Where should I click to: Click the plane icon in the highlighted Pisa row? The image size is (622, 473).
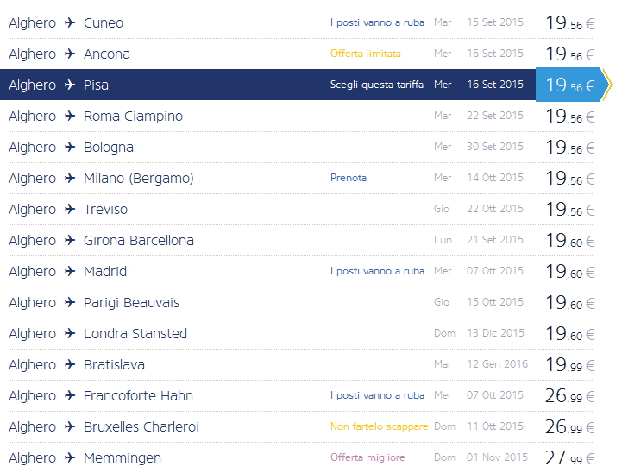[70, 85]
